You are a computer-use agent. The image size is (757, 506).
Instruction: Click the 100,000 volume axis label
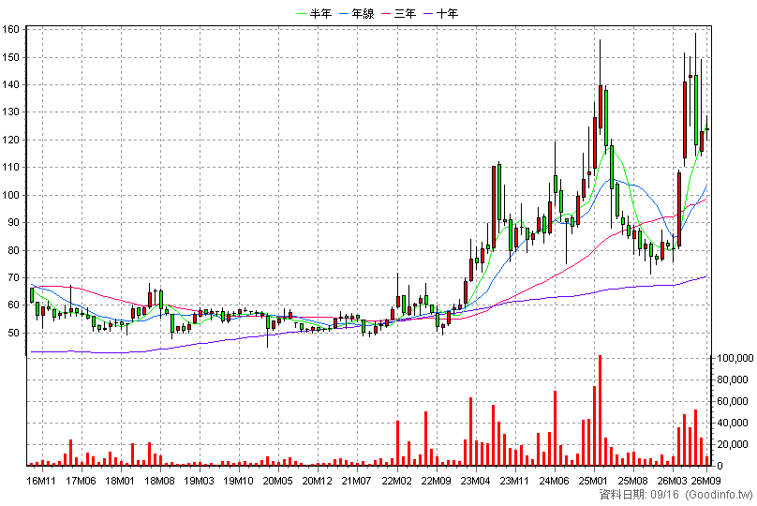[735, 358]
